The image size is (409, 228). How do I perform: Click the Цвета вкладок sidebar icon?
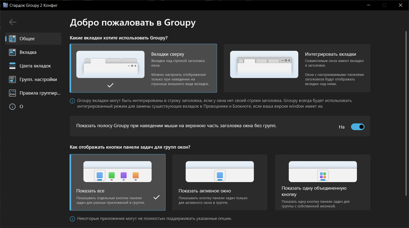tap(12, 66)
